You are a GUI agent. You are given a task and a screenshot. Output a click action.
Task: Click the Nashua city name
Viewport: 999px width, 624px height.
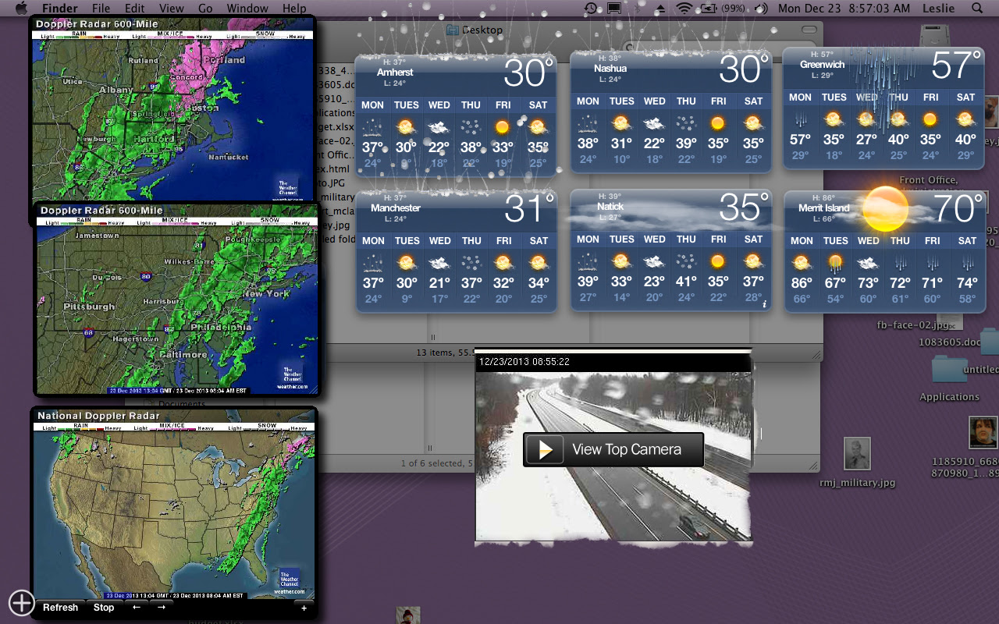tap(610, 69)
